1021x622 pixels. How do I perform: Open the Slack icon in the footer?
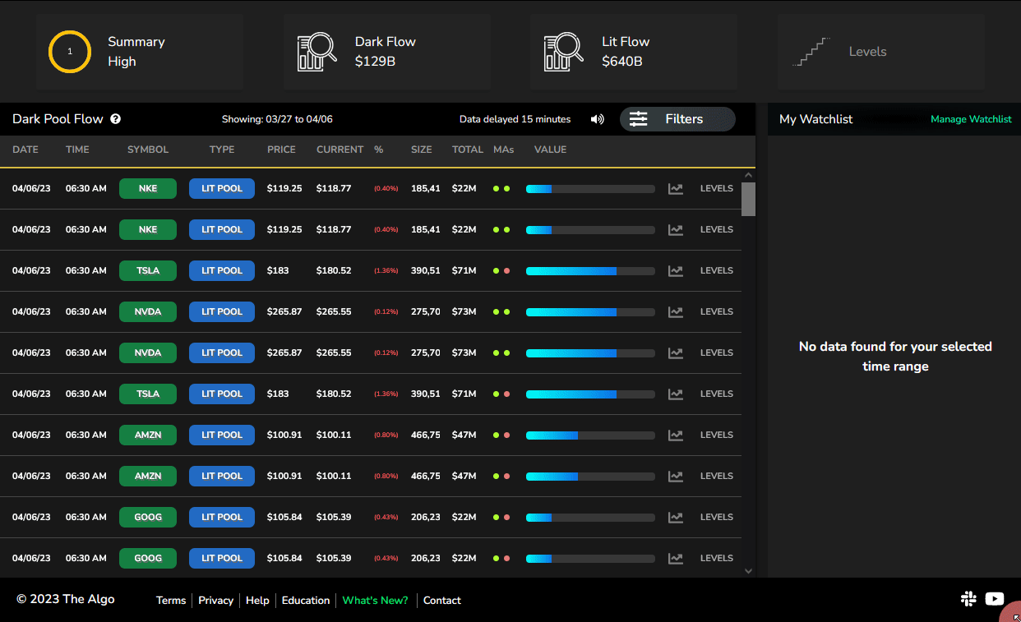pos(968,599)
